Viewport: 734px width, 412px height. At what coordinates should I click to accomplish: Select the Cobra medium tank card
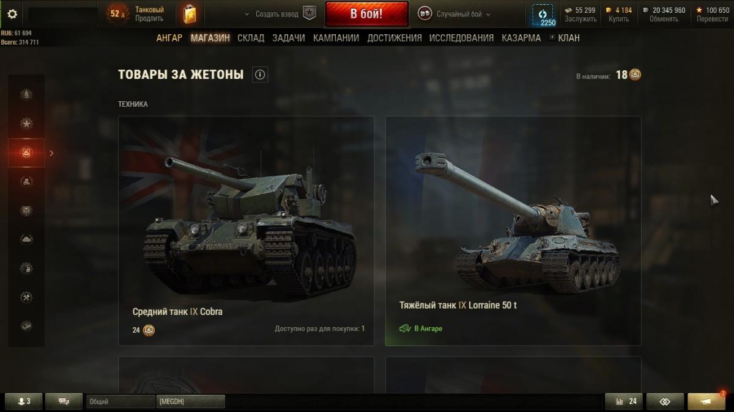tap(246, 231)
